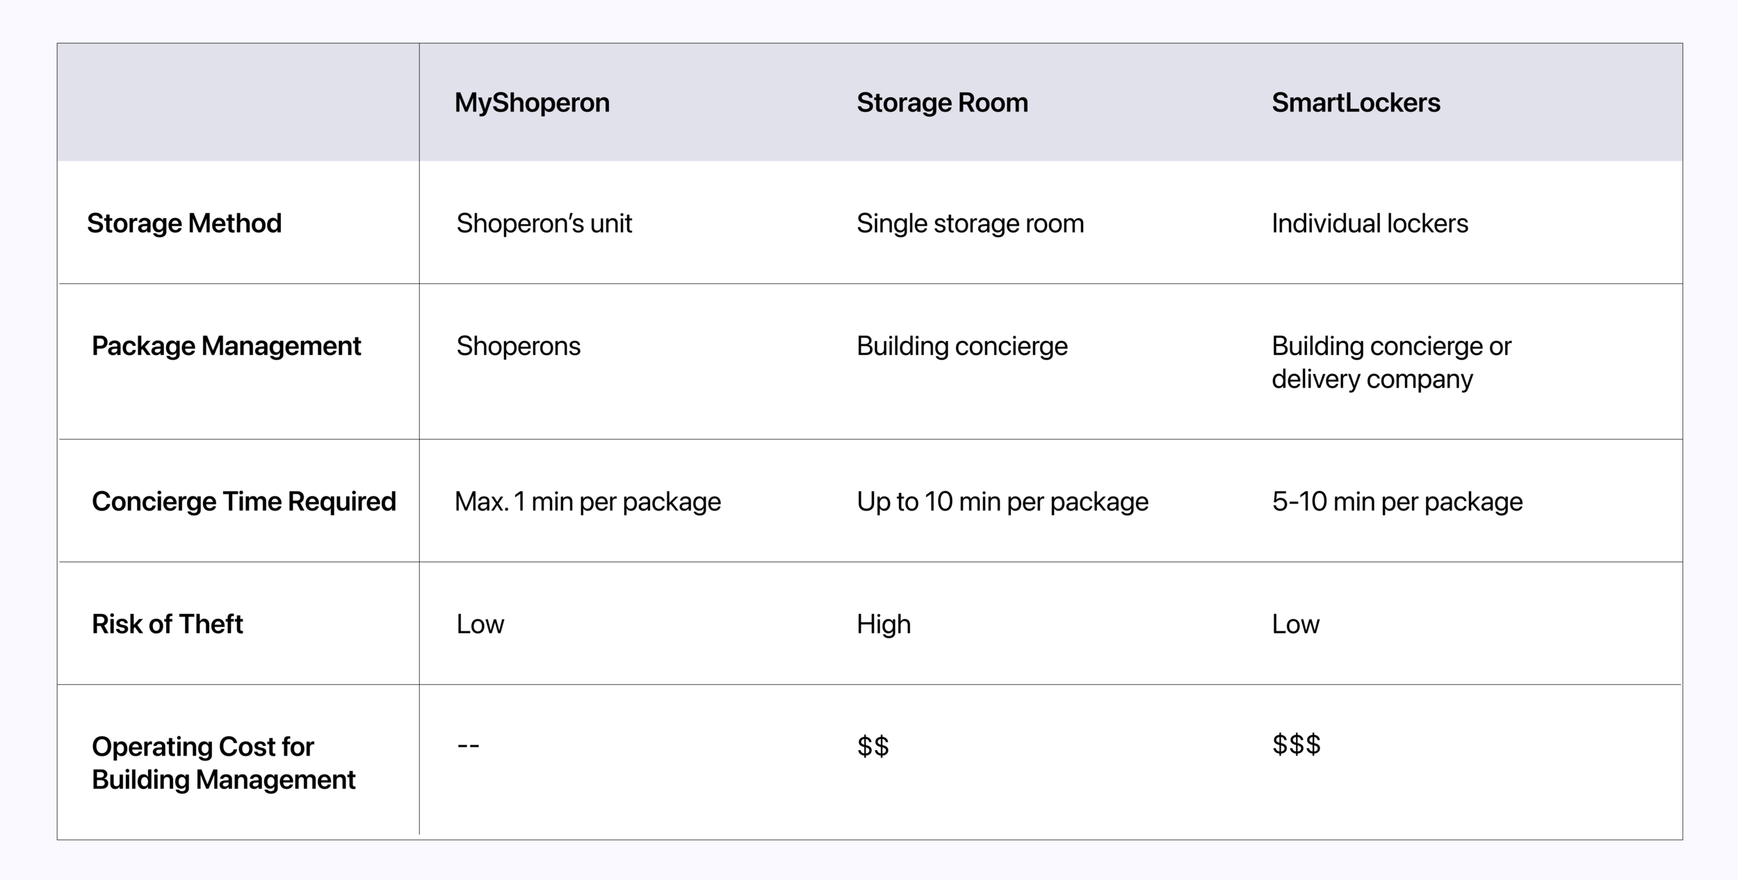
Task: Click the SmartLockers column header
Action: tap(1356, 103)
